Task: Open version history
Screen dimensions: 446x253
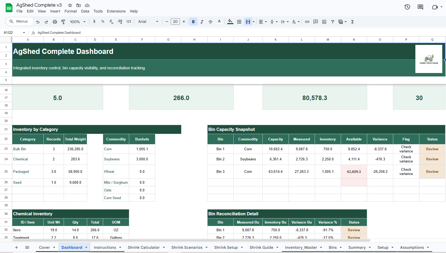Action: [x=407, y=7]
